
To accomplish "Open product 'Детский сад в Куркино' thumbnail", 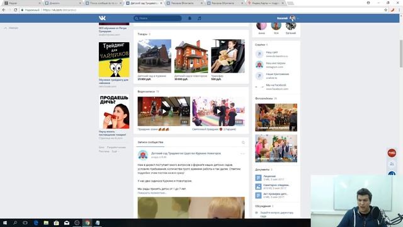I will point(154,56).
